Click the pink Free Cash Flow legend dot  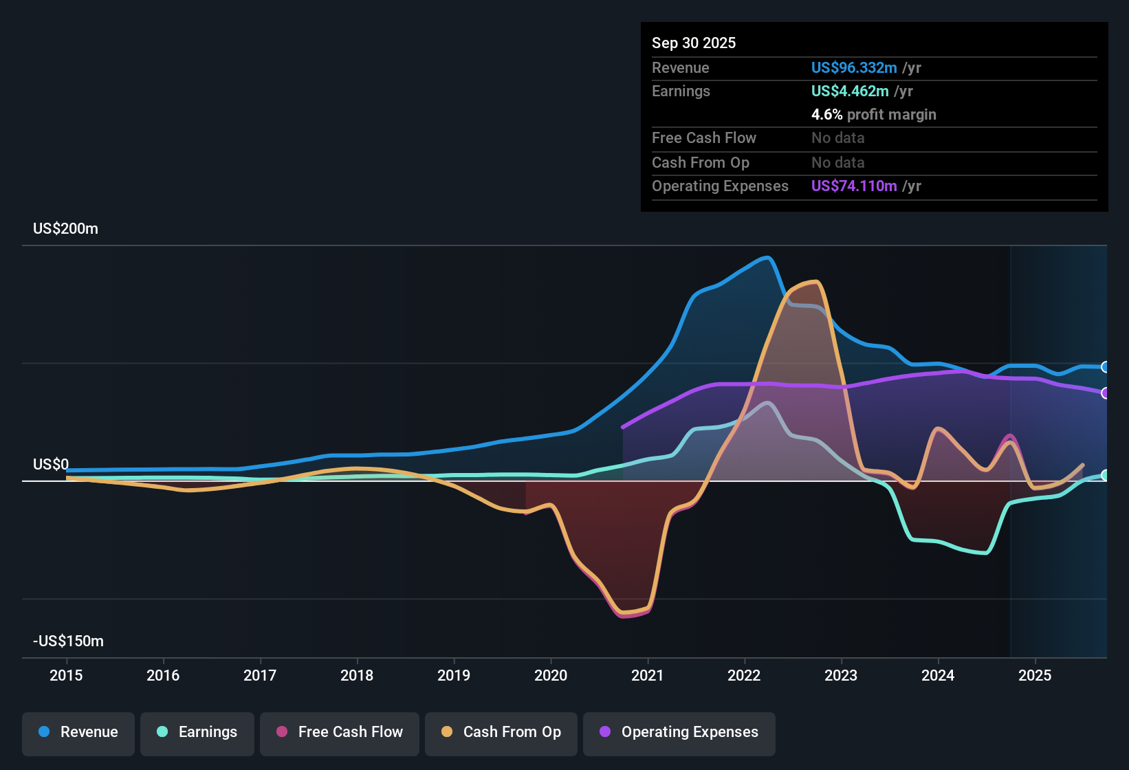pyautogui.click(x=281, y=732)
